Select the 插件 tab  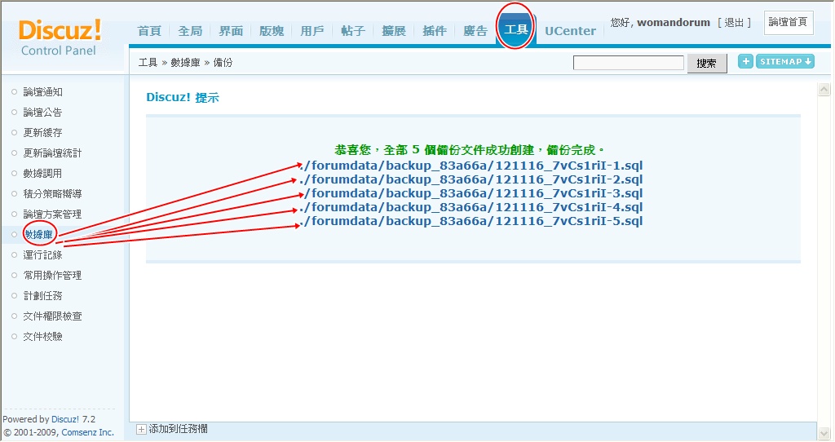coord(435,31)
